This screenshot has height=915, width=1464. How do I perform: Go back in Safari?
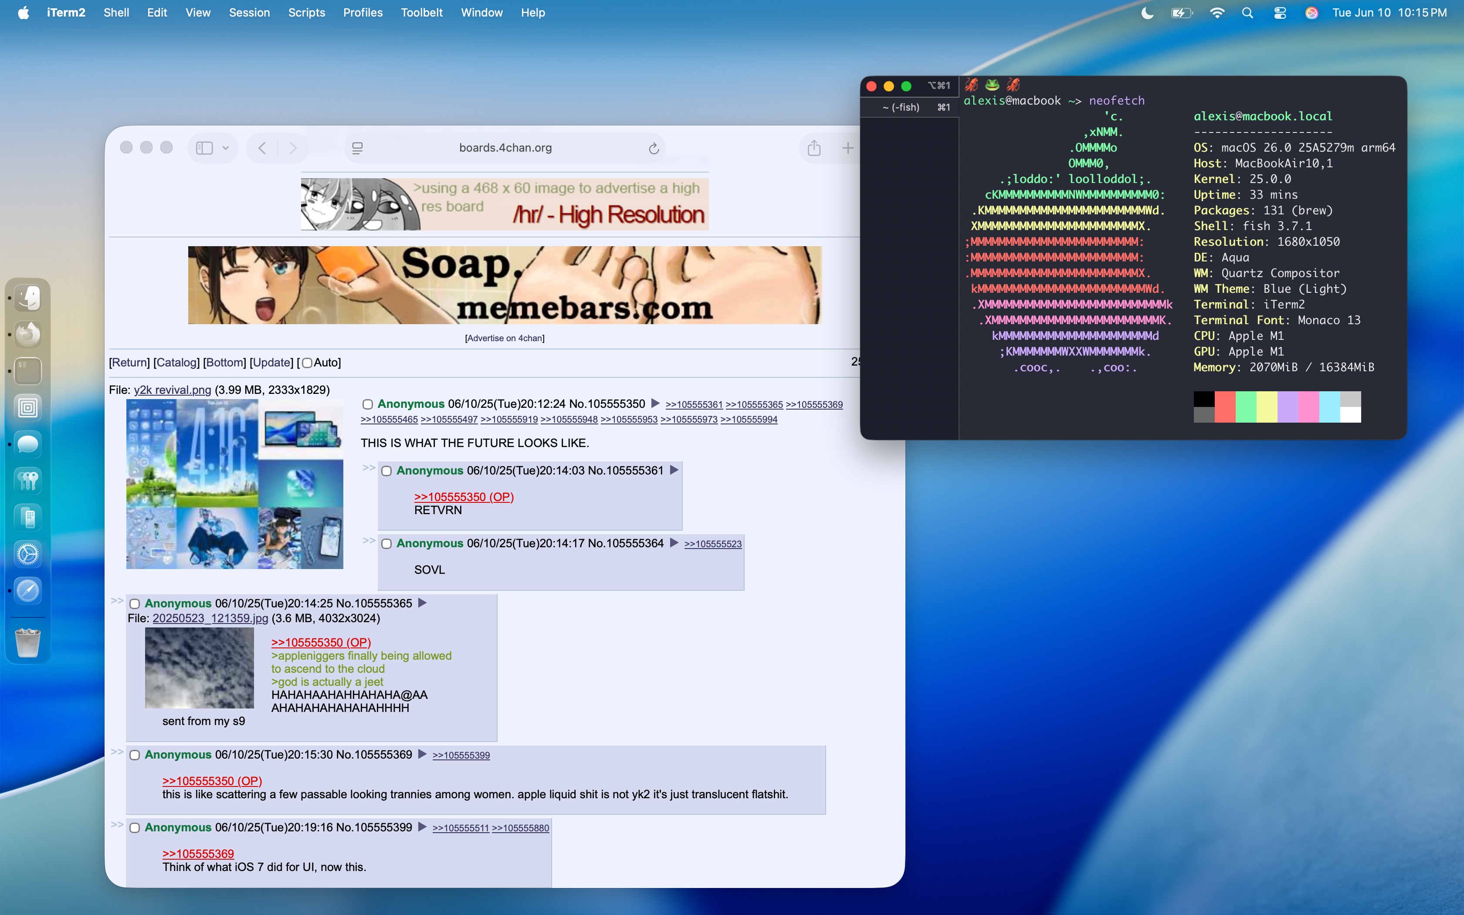[x=262, y=148]
